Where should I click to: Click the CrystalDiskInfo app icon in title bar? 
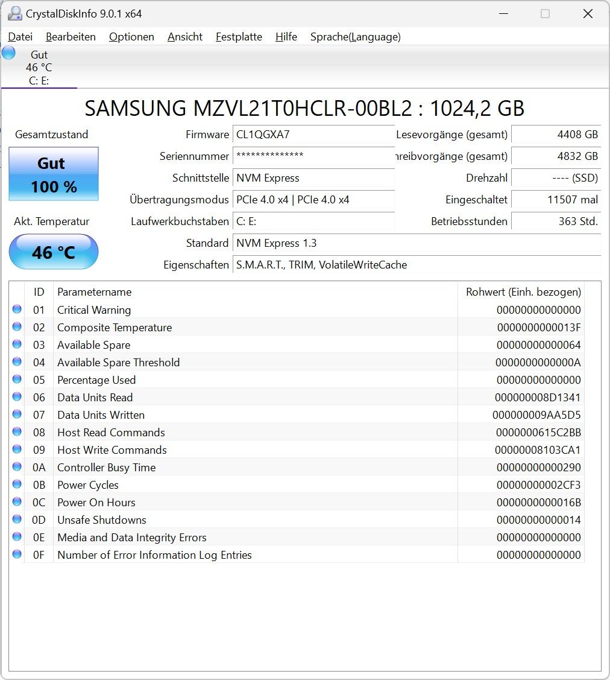pos(14,13)
